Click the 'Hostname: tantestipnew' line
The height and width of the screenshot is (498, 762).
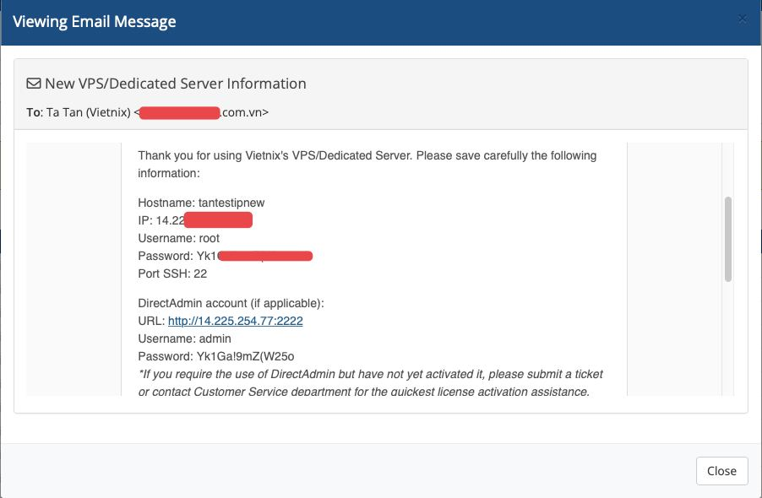point(201,203)
